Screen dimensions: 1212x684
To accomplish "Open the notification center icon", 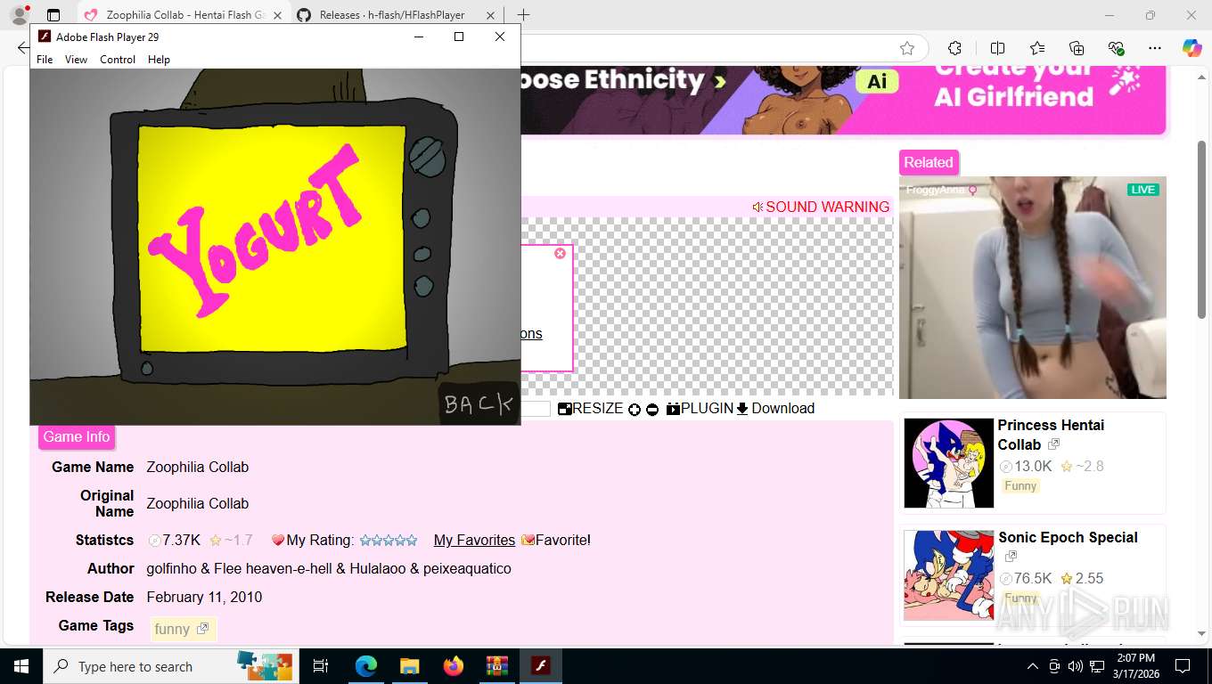I will click(1183, 666).
